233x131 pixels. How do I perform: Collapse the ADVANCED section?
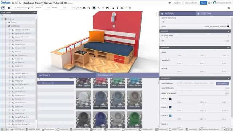coord(228,31)
